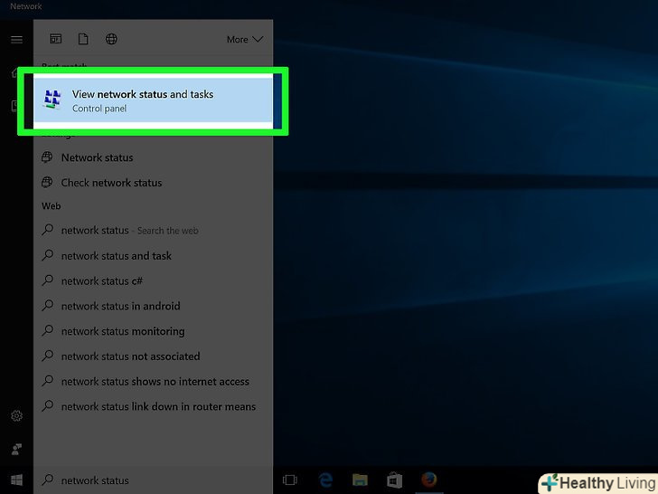Select the Web filter globe icon
This screenshot has width=658, height=494.
pos(111,39)
